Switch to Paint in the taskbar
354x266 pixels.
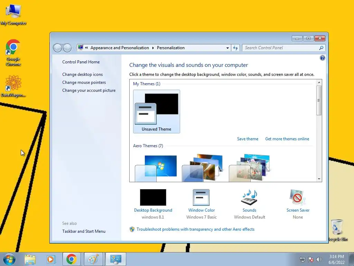[93, 259]
